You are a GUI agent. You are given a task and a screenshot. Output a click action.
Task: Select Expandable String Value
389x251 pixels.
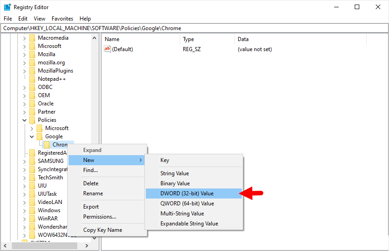pyautogui.click(x=194, y=224)
